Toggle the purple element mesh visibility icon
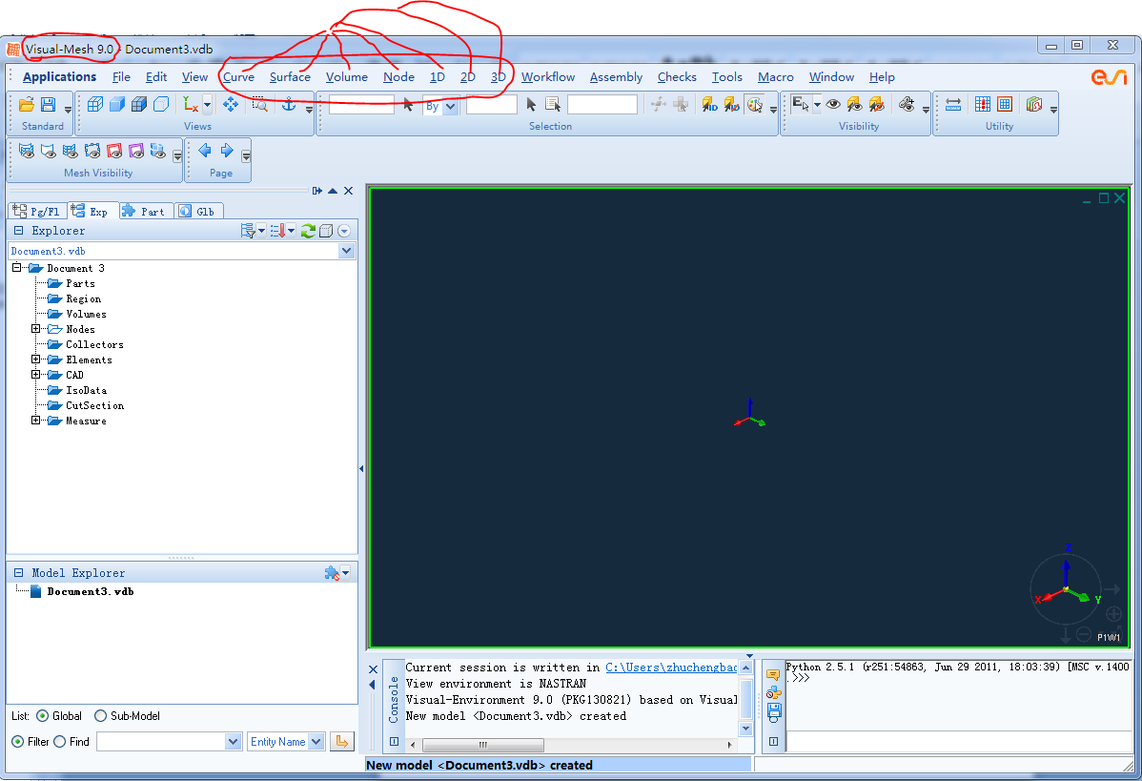Image resolution: width=1142 pixels, height=781 pixels. [136, 151]
